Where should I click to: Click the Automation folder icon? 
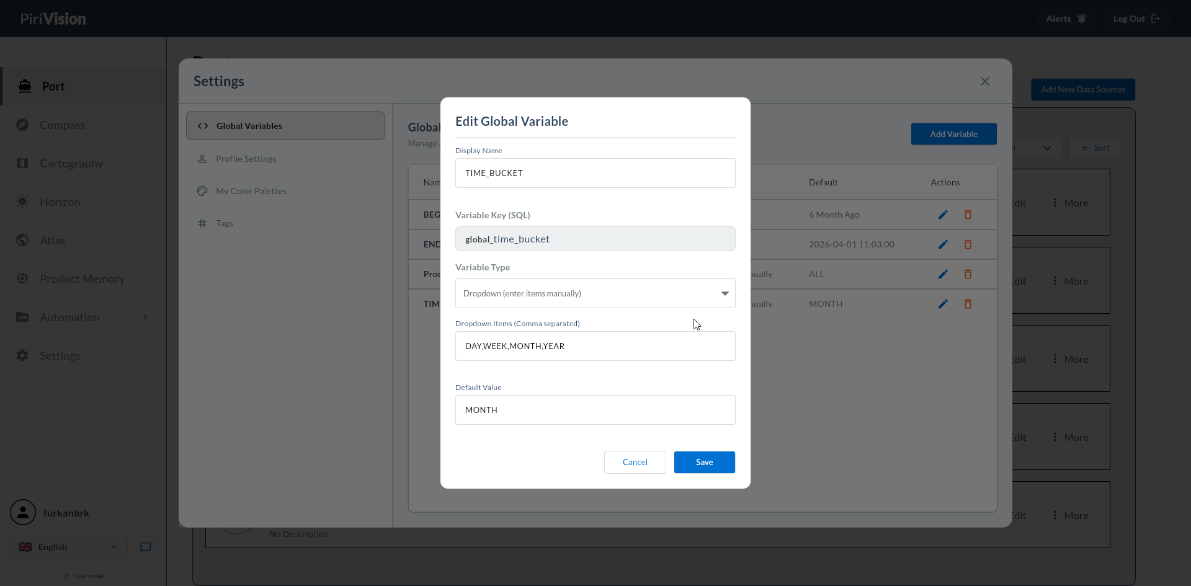(x=22, y=317)
